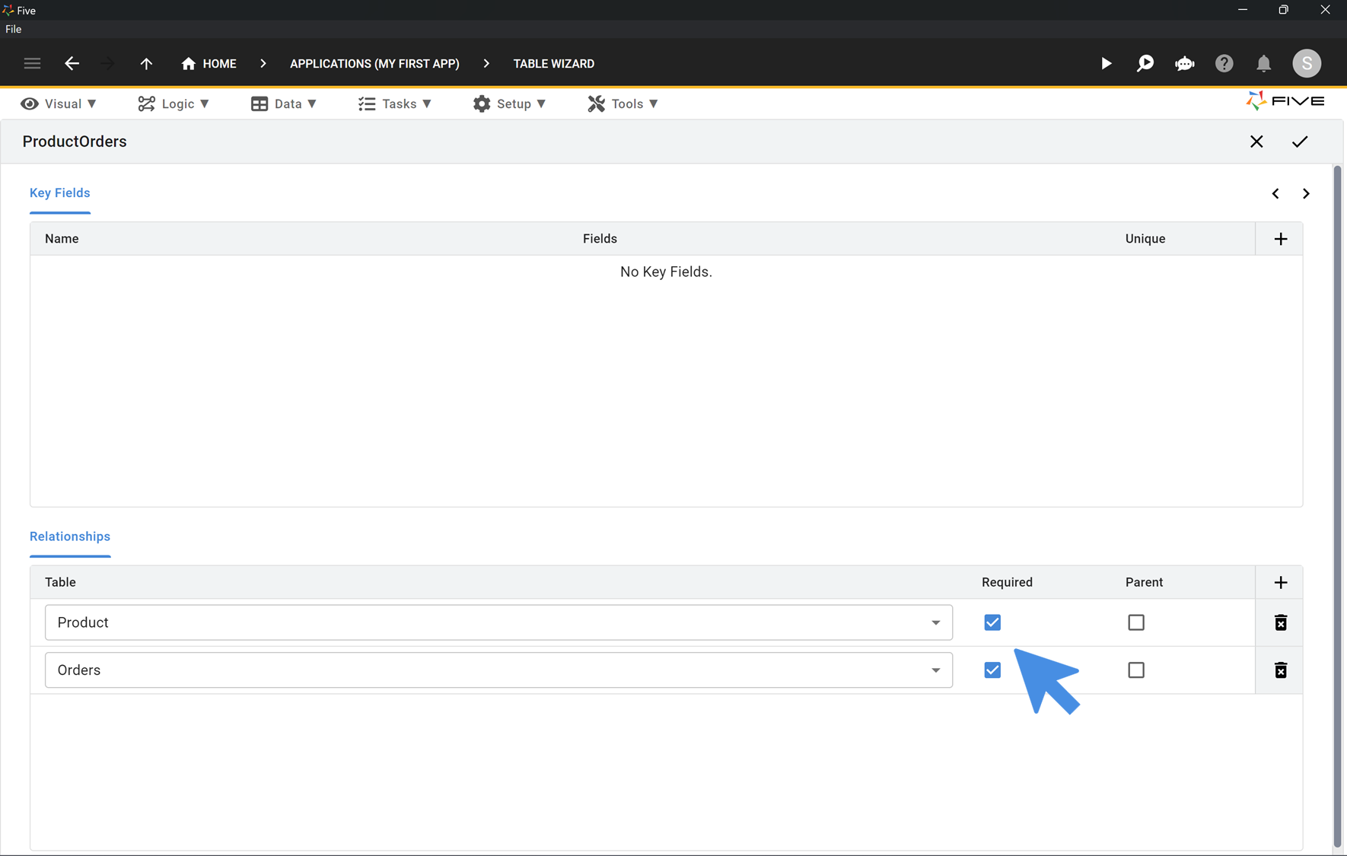The image size is (1347, 856).
Task: Open the assistant bot tool
Action: tap(1184, 63)
